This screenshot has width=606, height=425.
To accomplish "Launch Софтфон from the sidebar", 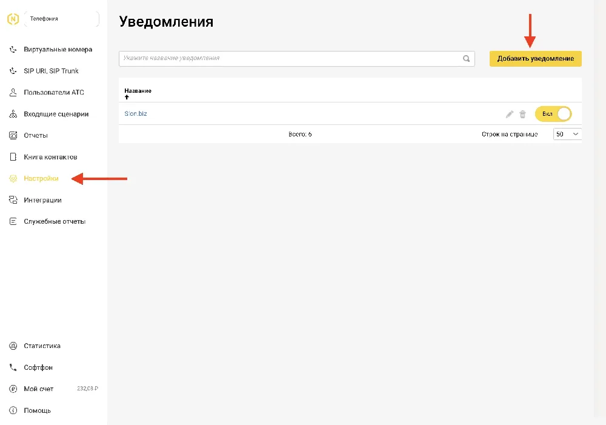I will [38, 367].
